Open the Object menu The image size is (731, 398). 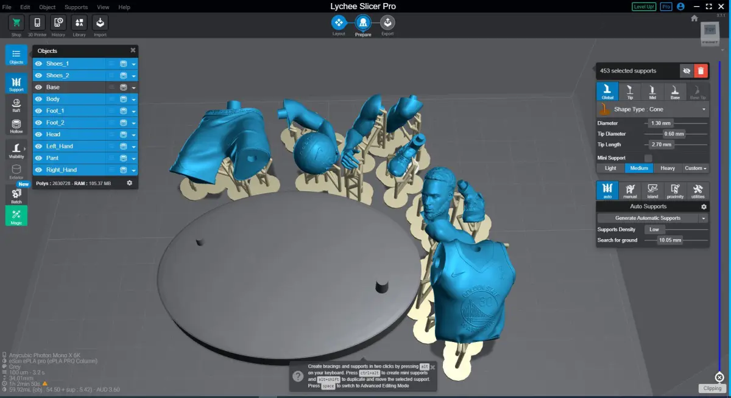(47, 7)
